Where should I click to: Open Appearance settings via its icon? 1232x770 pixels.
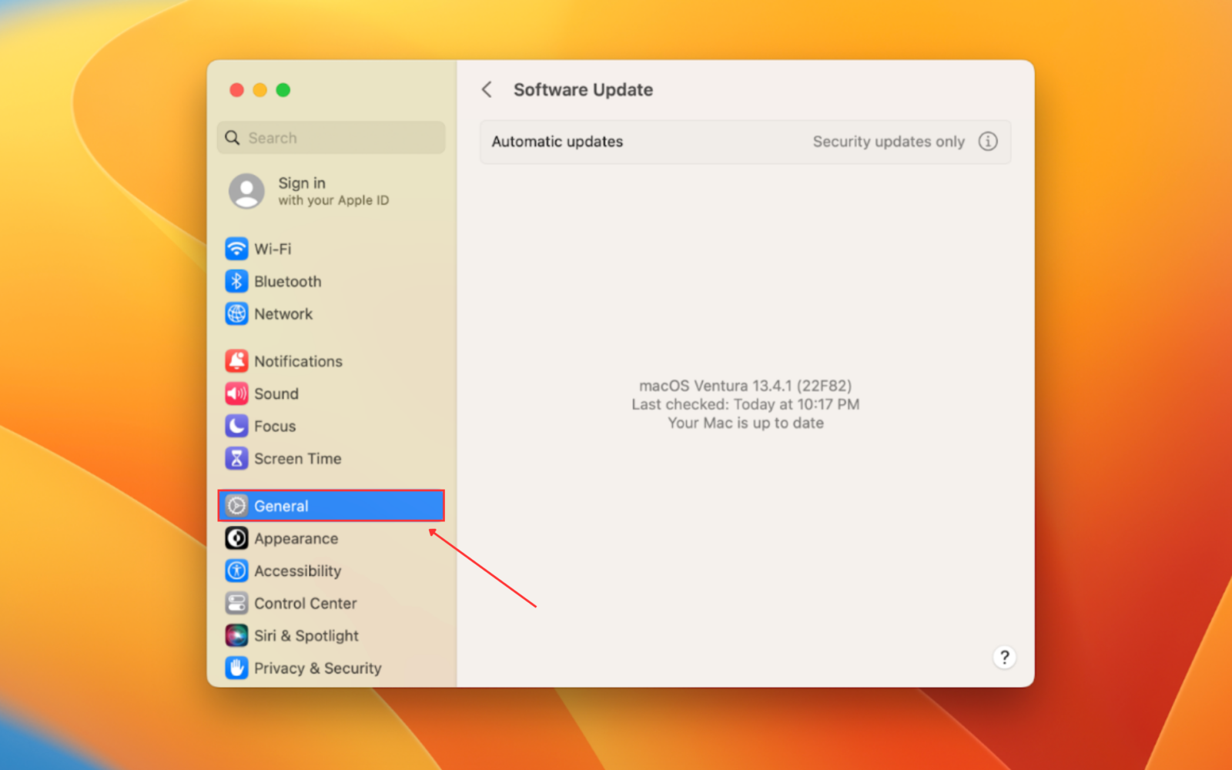(x=236, y=538)
